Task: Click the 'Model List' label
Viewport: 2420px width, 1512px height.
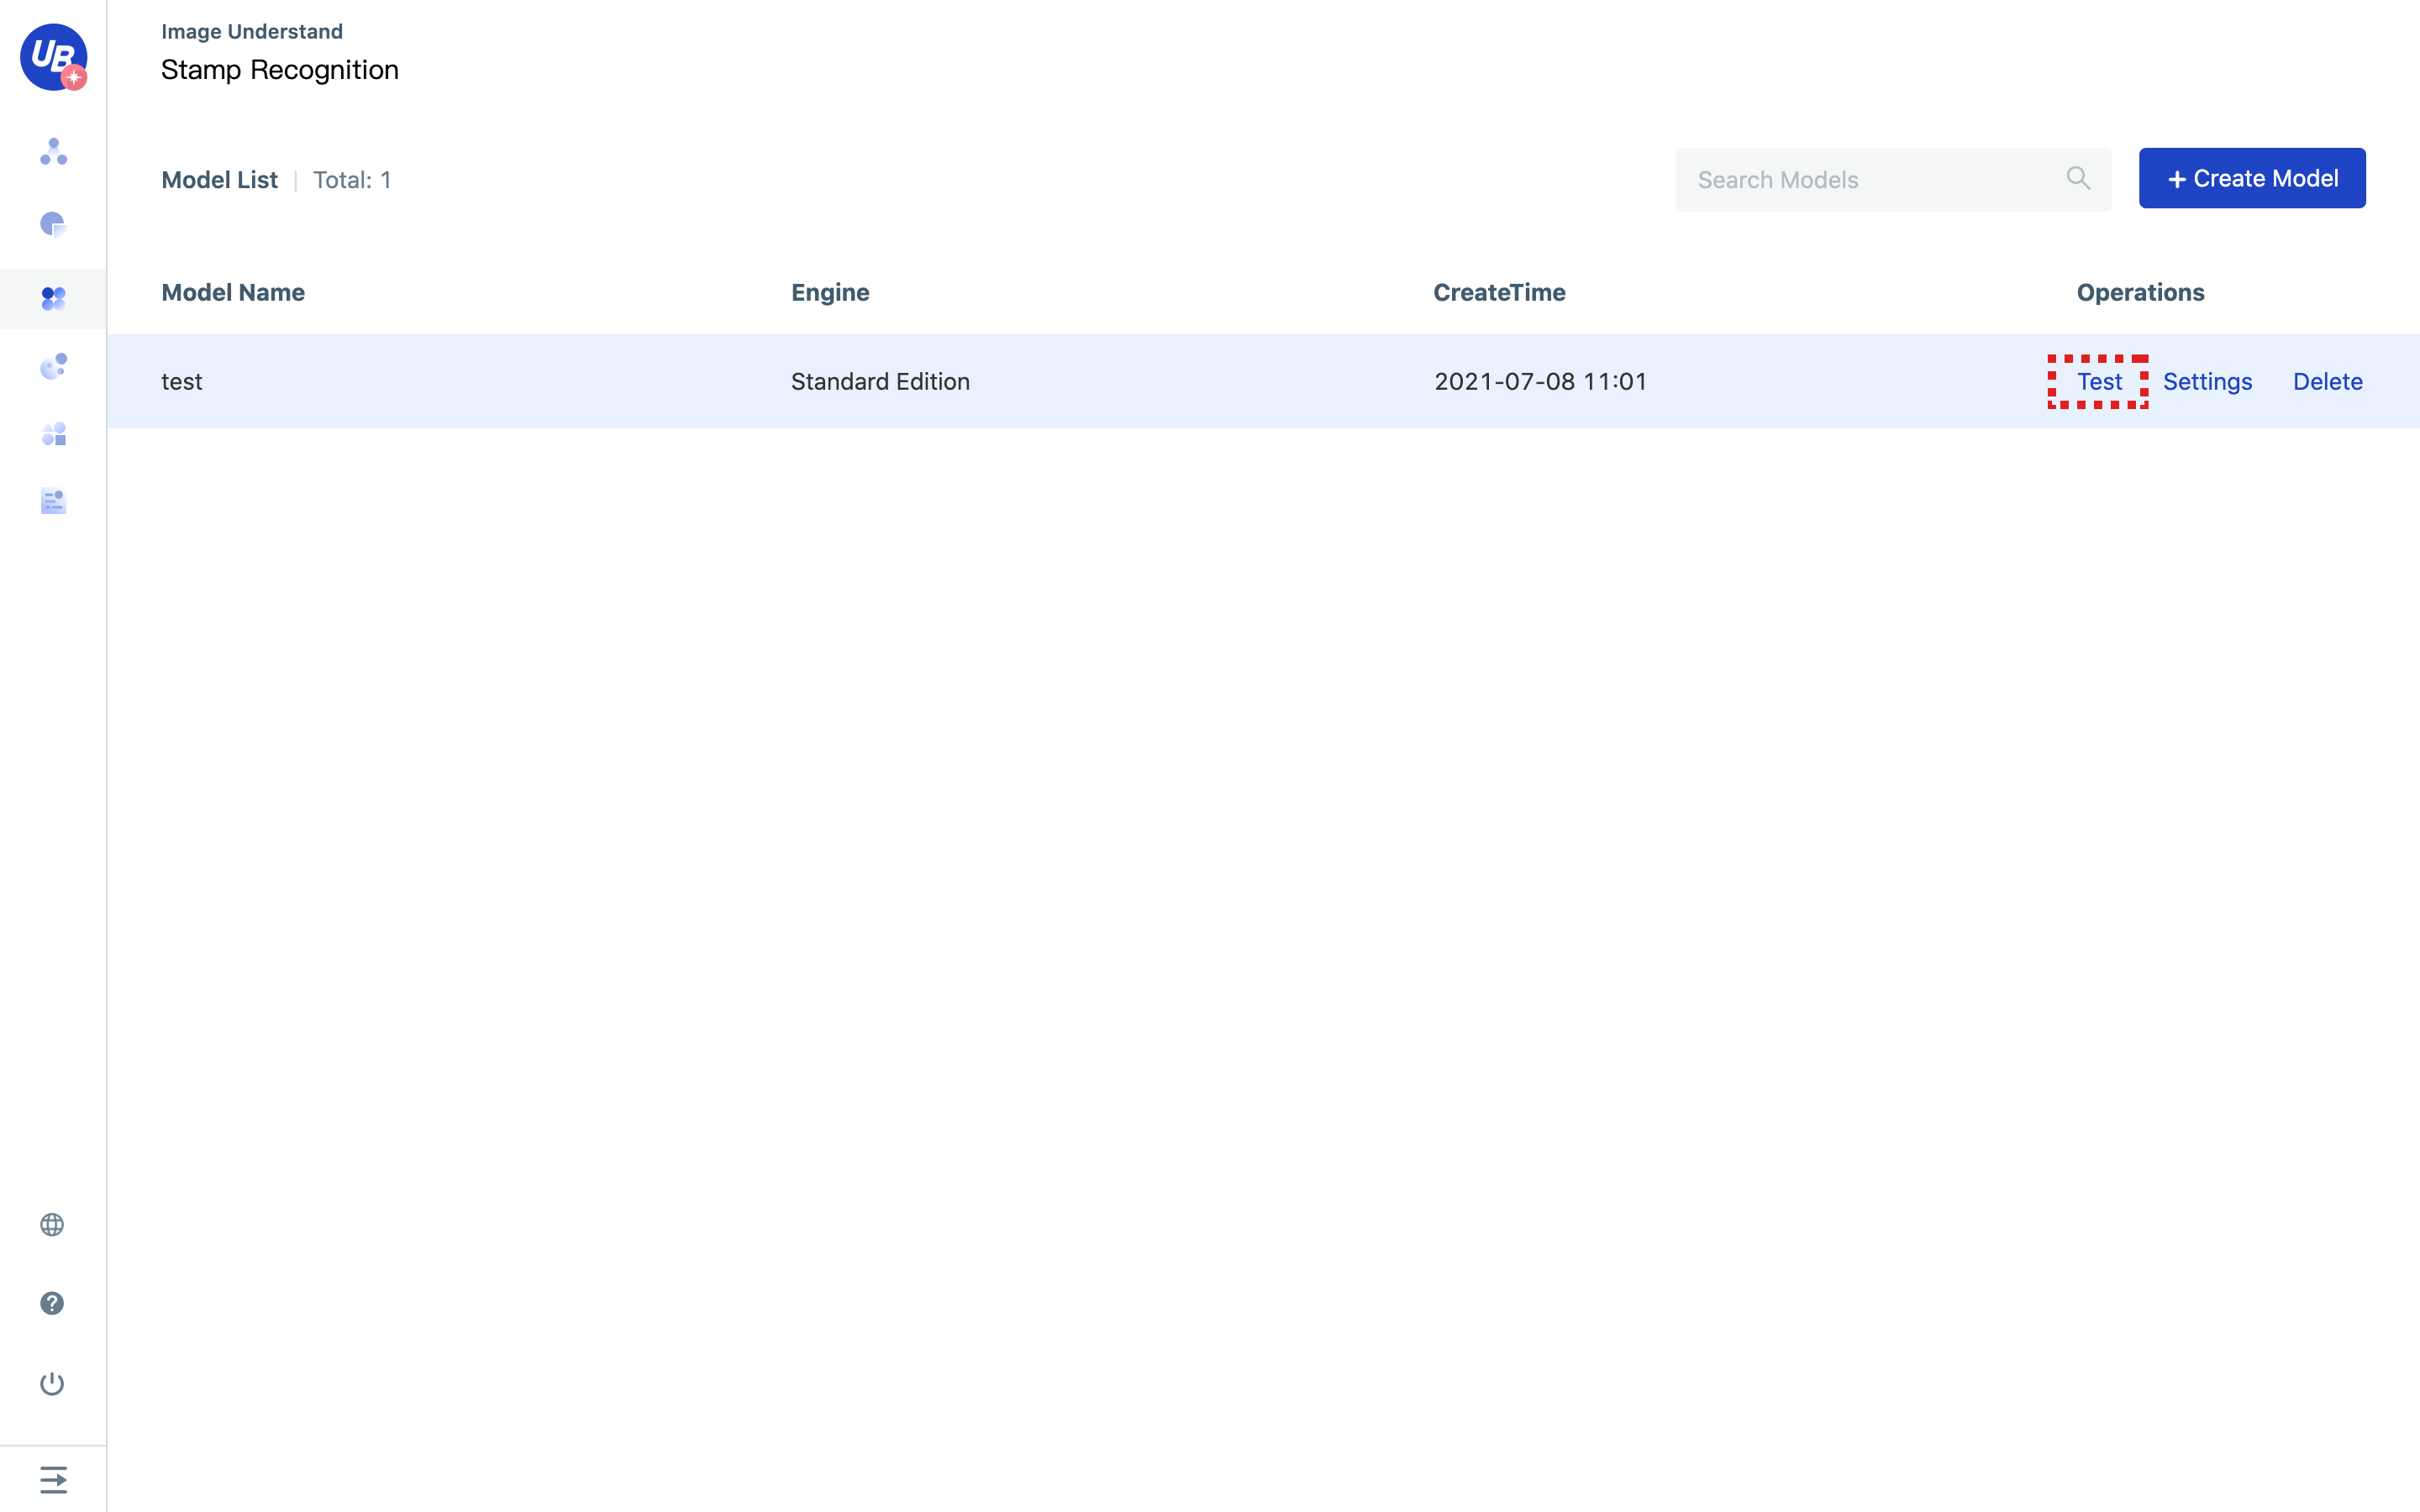Action: pyautogui.click(x=219, y=180)
